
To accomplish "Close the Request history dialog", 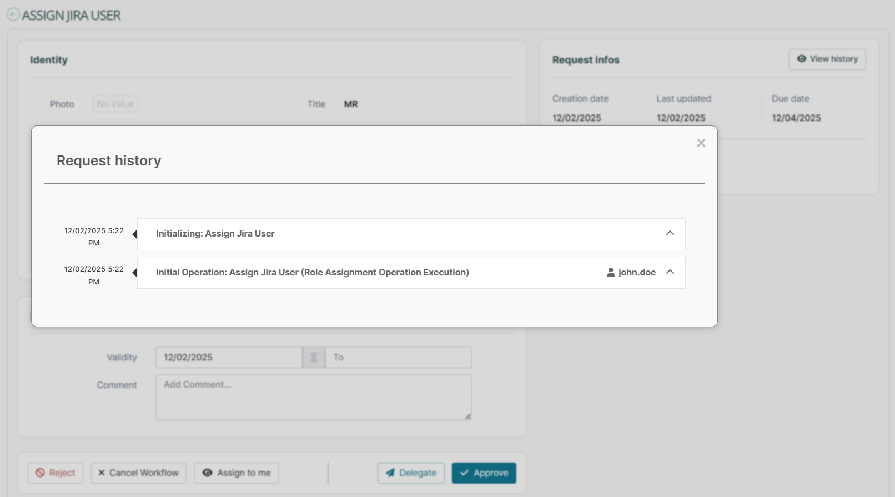I will tap(701, 143).
